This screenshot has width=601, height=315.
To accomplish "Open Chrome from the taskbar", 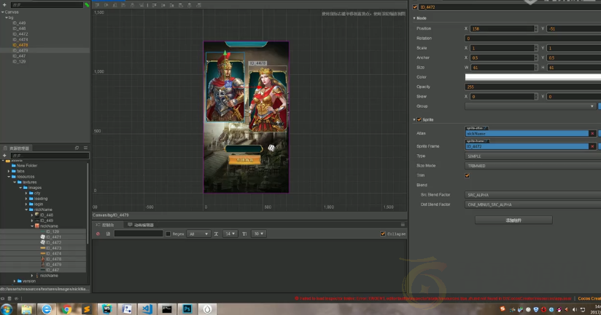I will pos(66,308).
